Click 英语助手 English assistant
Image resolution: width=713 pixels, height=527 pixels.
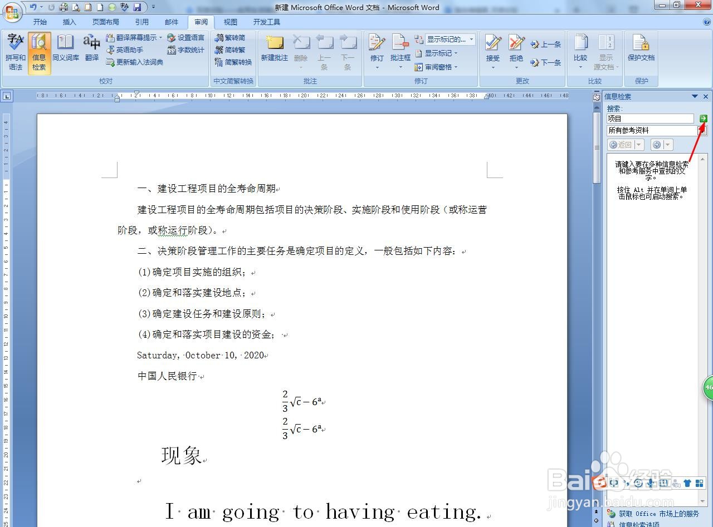coord(125,50)
